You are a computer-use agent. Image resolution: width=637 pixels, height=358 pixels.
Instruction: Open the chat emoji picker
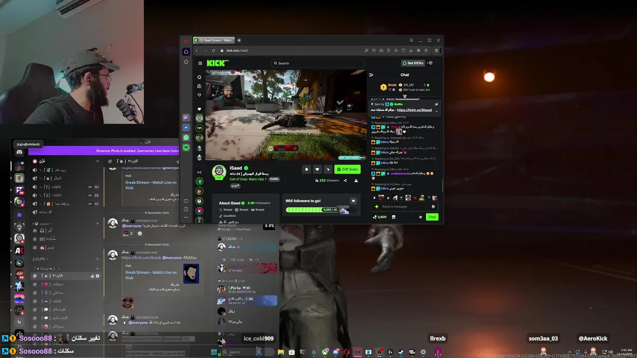(433, 206)
